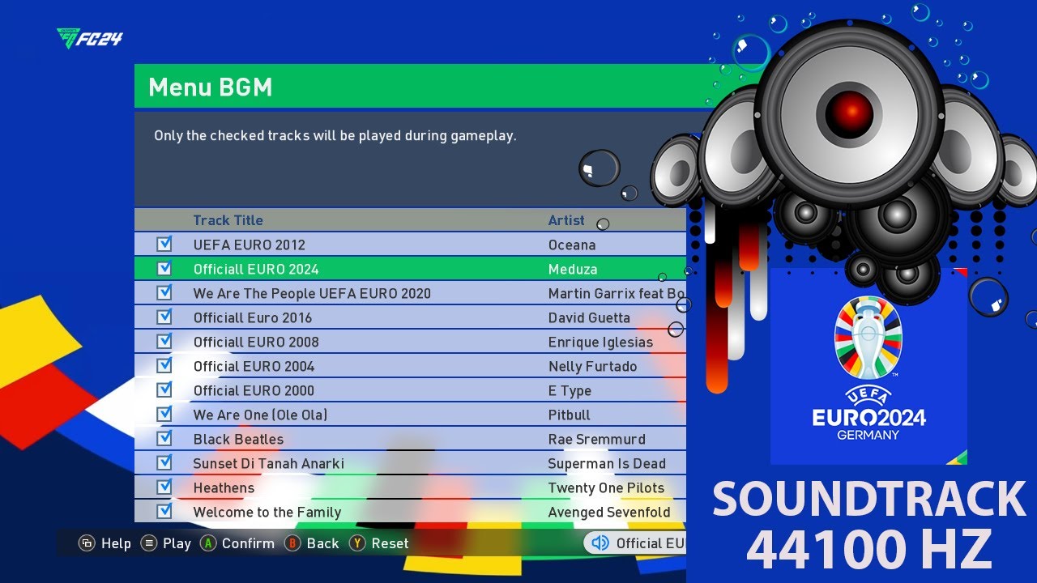This screenshot has height=583, width=1037.
Task: Select the Back button label
Action: coord(322,543)
